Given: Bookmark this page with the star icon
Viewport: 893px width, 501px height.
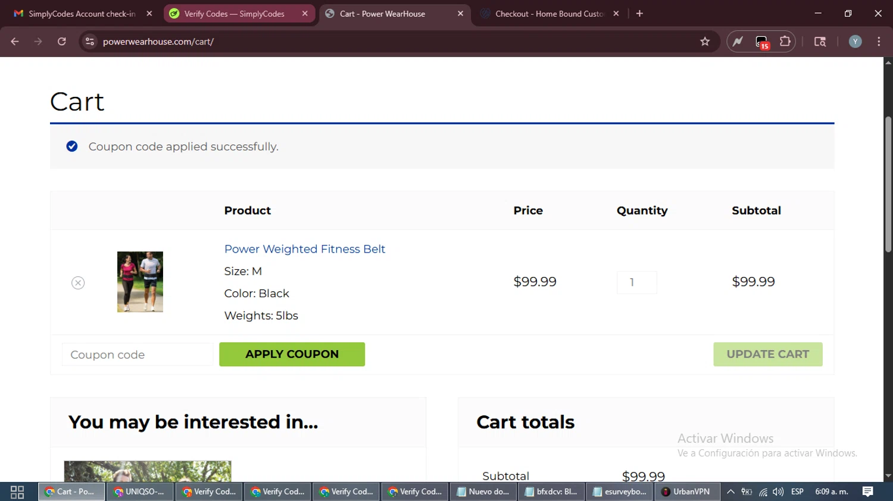Looking at the screenshot, I should coord(705,42).
